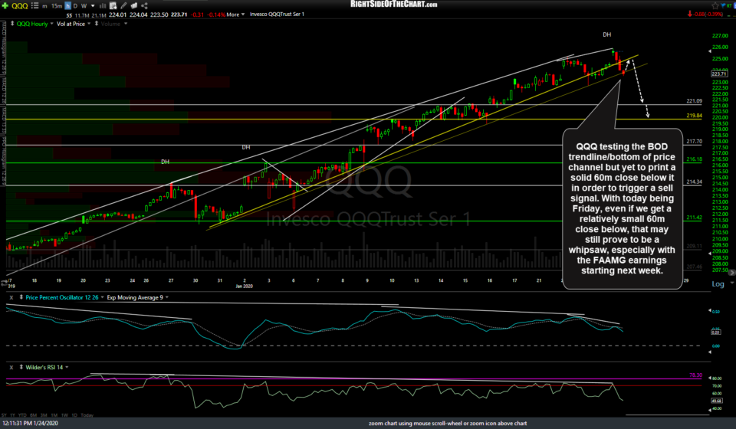Image resolution: width=736 pixels, height=429 pixels.
Task: Click the red down-arrow change indicator
Action: point(689,15)
